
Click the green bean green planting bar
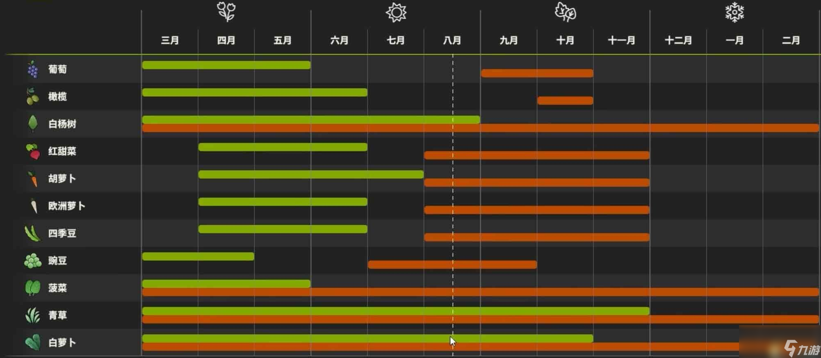[283, 229]
